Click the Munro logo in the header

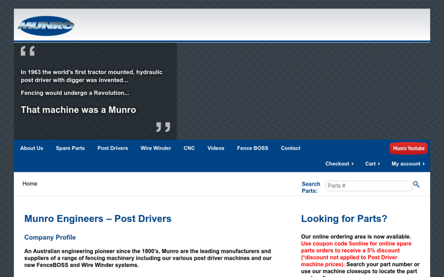pos(46,26)
